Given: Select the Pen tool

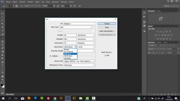Looking at the screenshot, I should coord(3,62).
